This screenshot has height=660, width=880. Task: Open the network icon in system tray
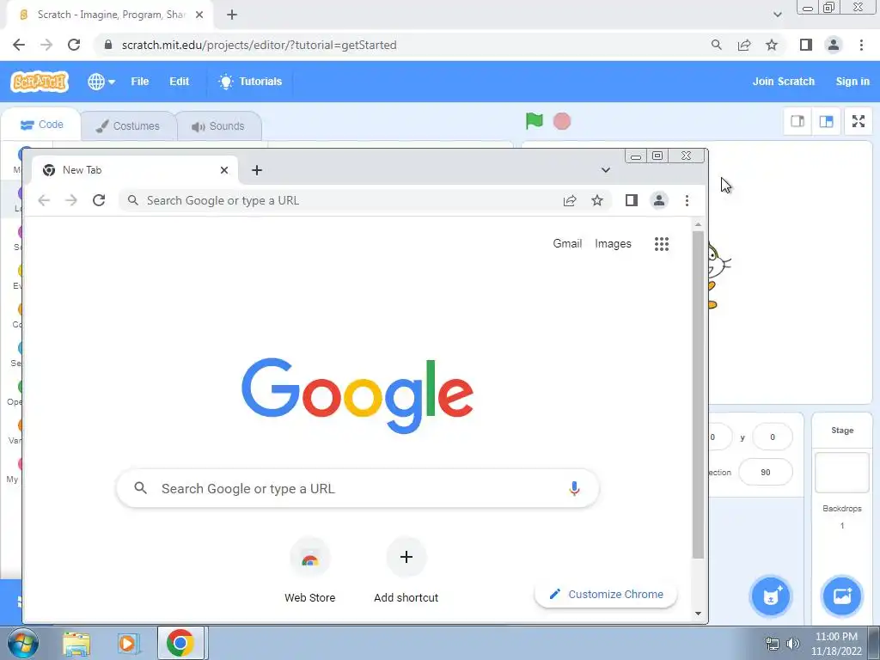773,644
